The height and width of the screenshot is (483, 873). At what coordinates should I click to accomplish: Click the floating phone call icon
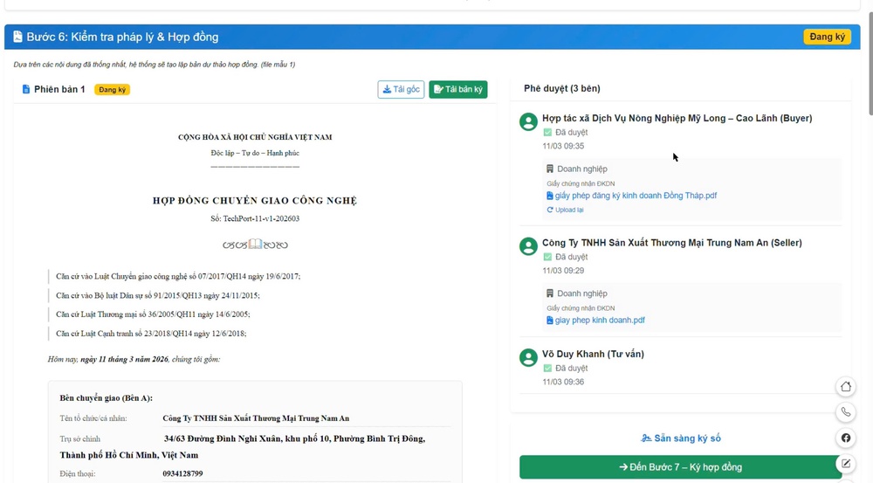click(845, 412)
